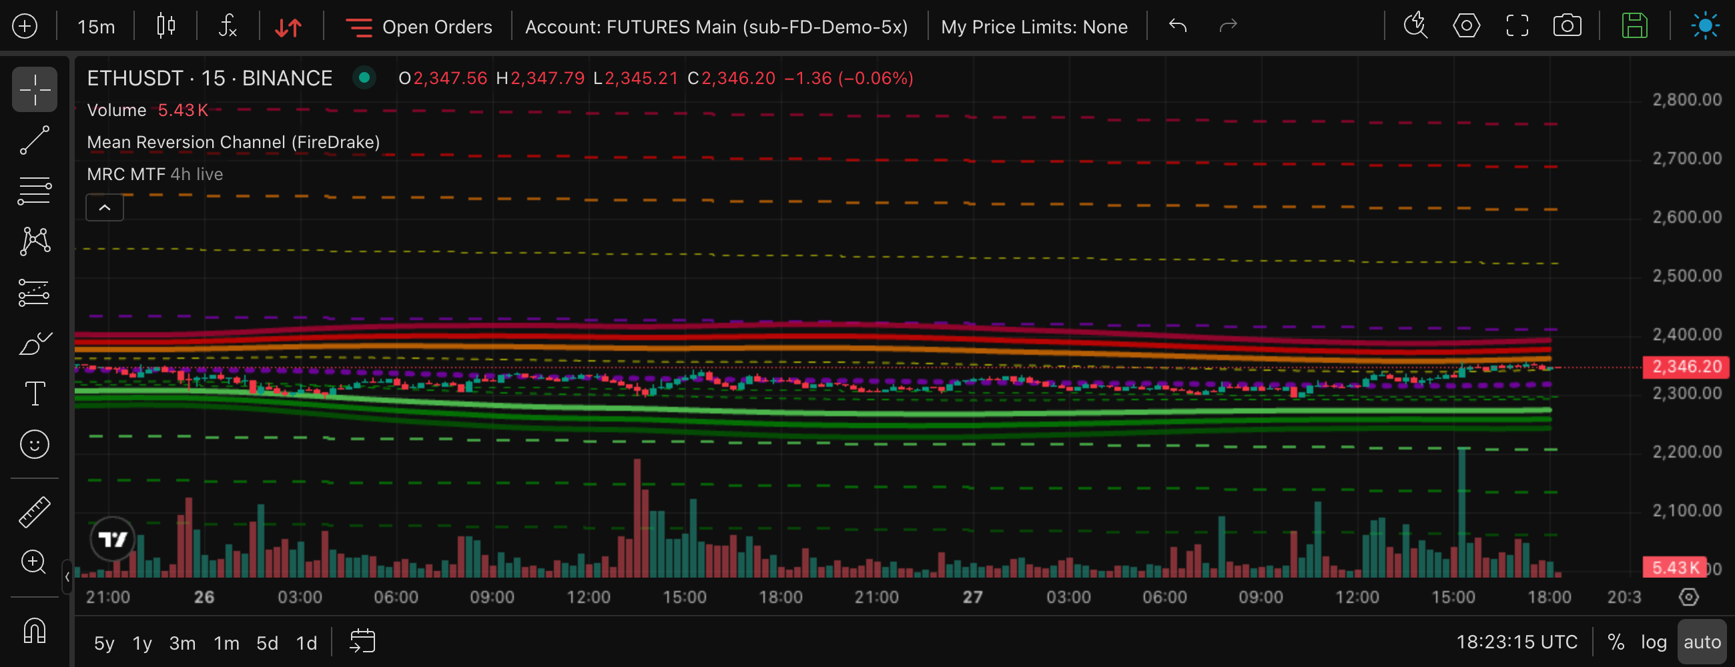Click the ETHUSDT symbol title
Image resolution: width=1735 pixels, height=667 pixels.
(x=210, y=78)
